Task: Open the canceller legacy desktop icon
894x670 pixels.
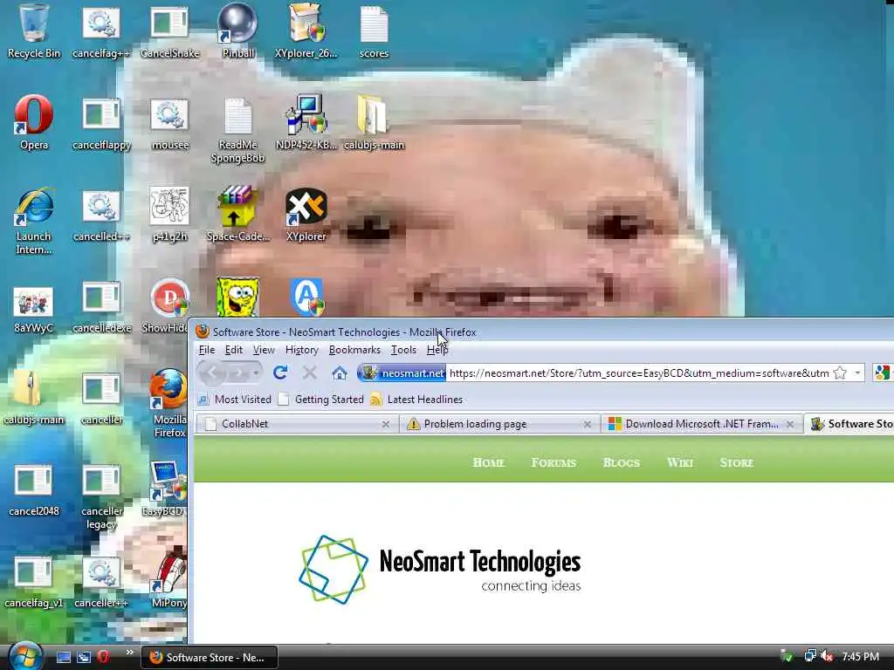Action: tap(101, 481)
